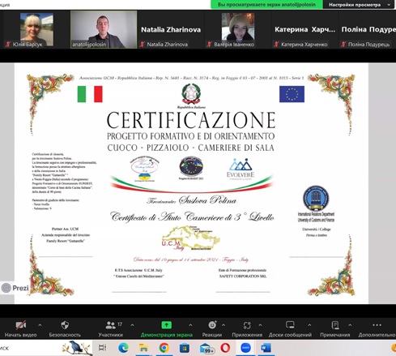Image resolution: width=396 pixels, height=356 pixels.
Task: Open the Notes icon
Action: tap(335, 325)
